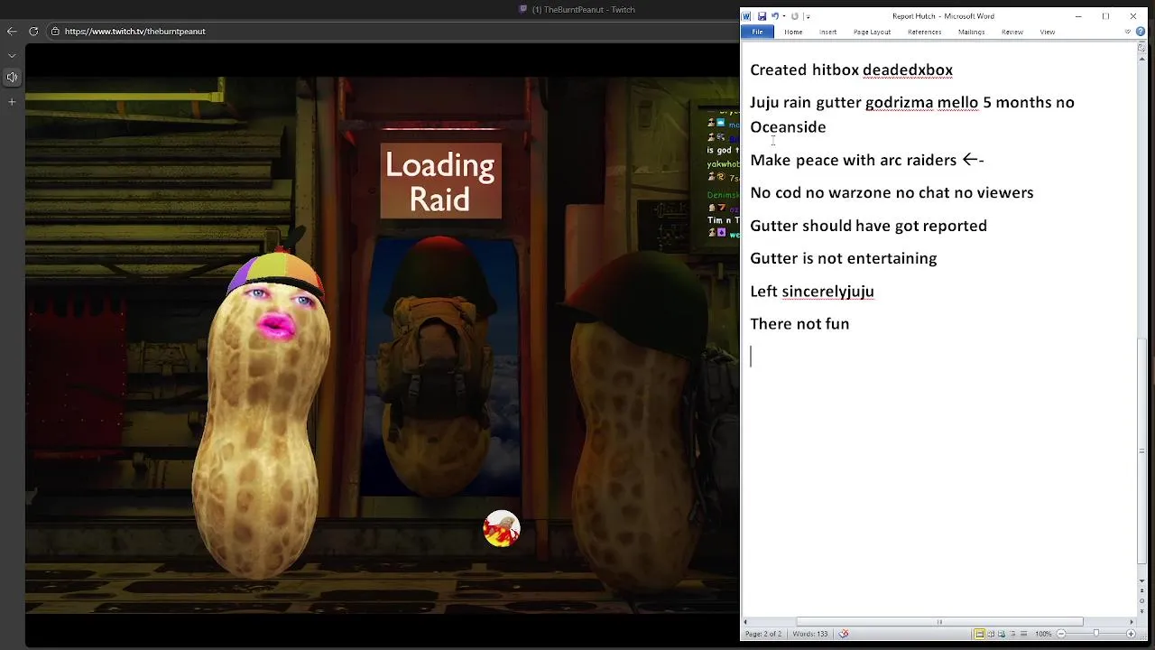Click the 'Loading Raid' sign in stream
The image size is (1155, 650).
tap(440, 181)
